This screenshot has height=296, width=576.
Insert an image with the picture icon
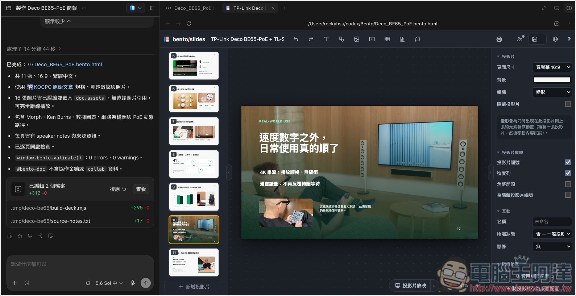coord(357,39)
